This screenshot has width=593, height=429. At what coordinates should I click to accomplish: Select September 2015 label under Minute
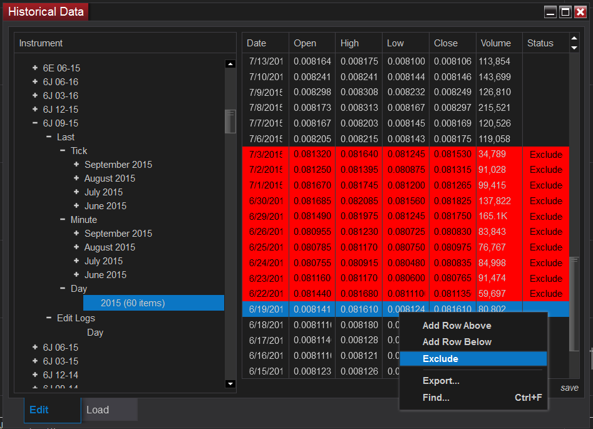[118, 234]
